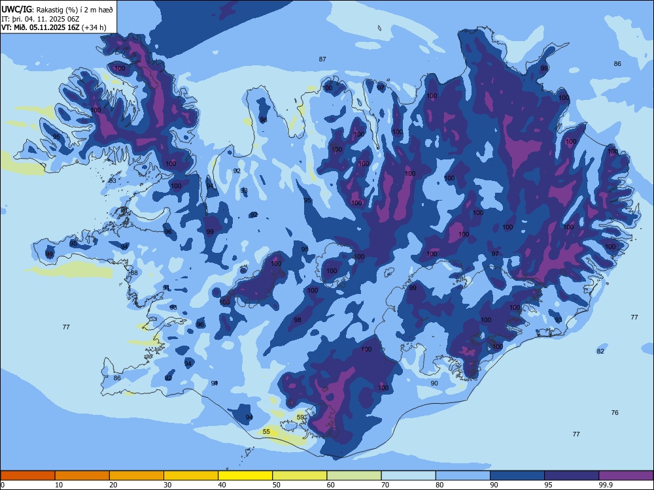
Task: Click the 'UWC/IG: Rakastig (%) í 2 m hæð' title
Action: pos(57,10)
